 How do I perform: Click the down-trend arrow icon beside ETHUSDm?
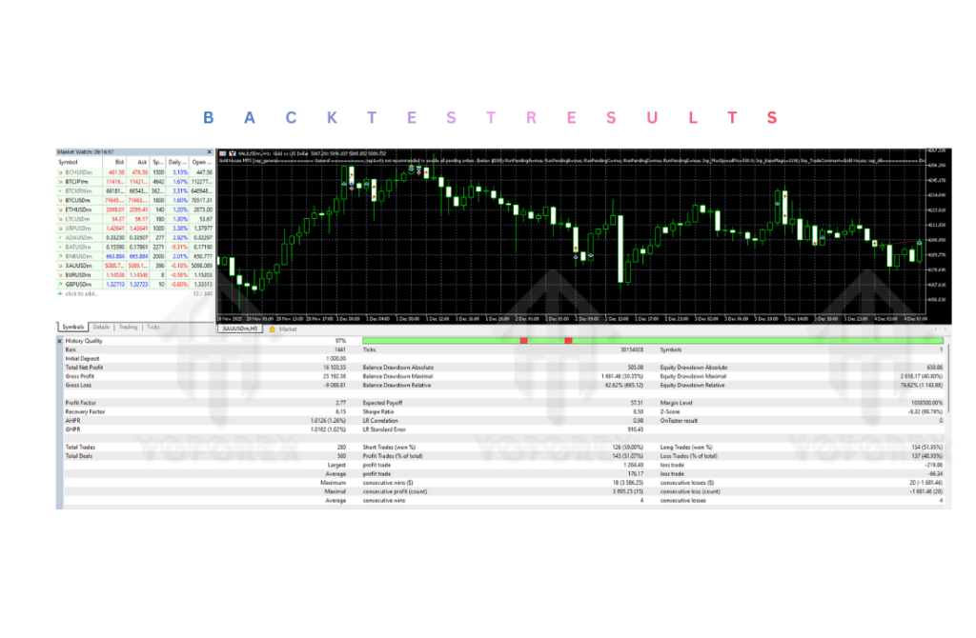tap(60, 209)
